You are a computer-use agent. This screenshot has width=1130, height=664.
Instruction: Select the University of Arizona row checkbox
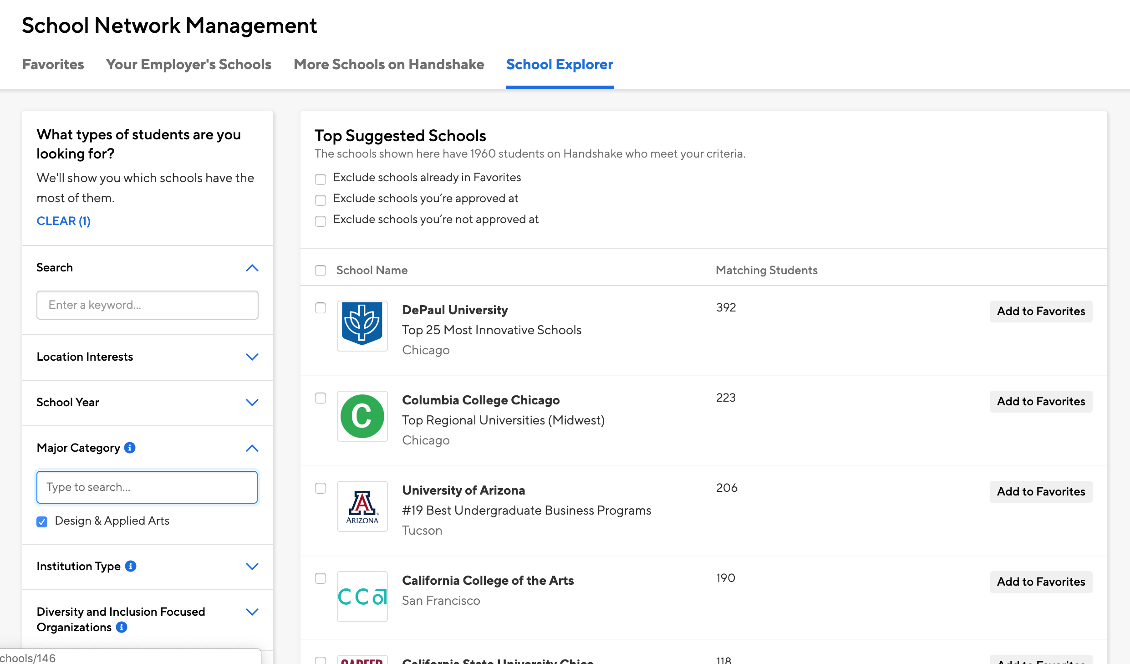[321, 488]
